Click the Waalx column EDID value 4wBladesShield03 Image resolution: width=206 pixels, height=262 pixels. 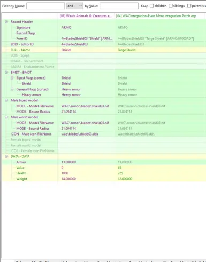click(74, 44)
